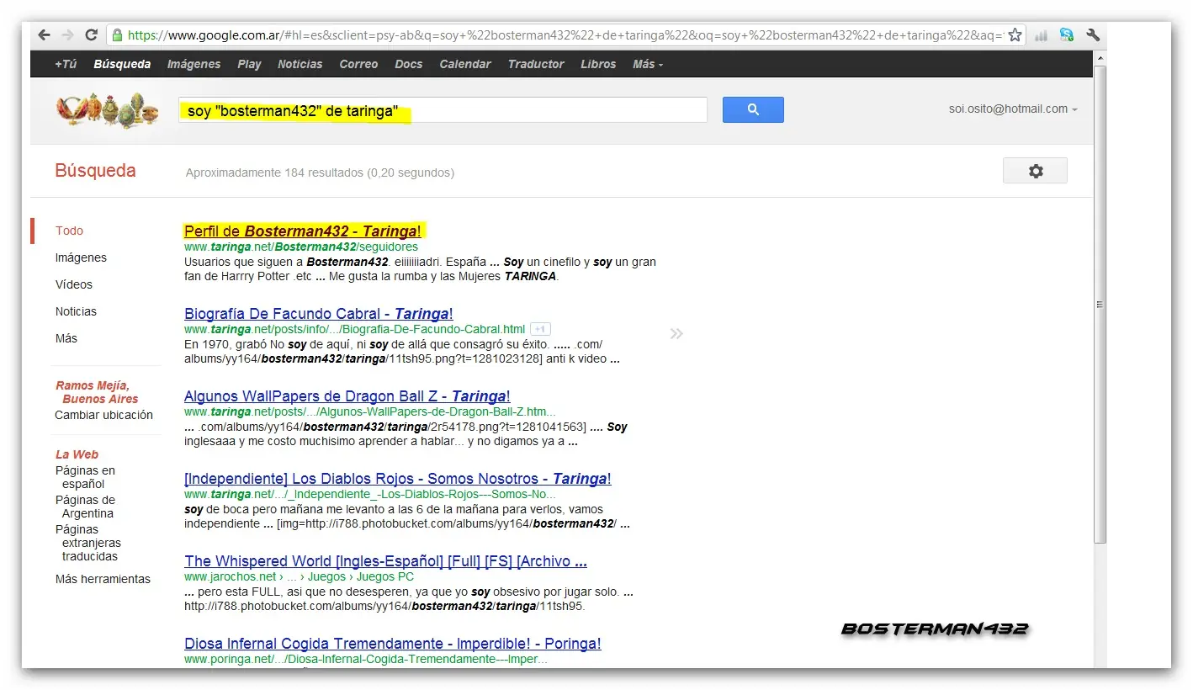Open Algunos WallPapers de Dragon Ball Z result

347,396
